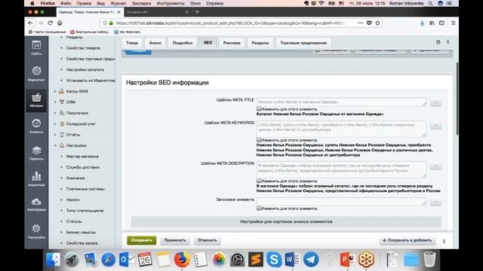The height and width of the screenshot is (271, 483).
Task: Open Платежные системы in settings tree
Action: tap(85, 189)
